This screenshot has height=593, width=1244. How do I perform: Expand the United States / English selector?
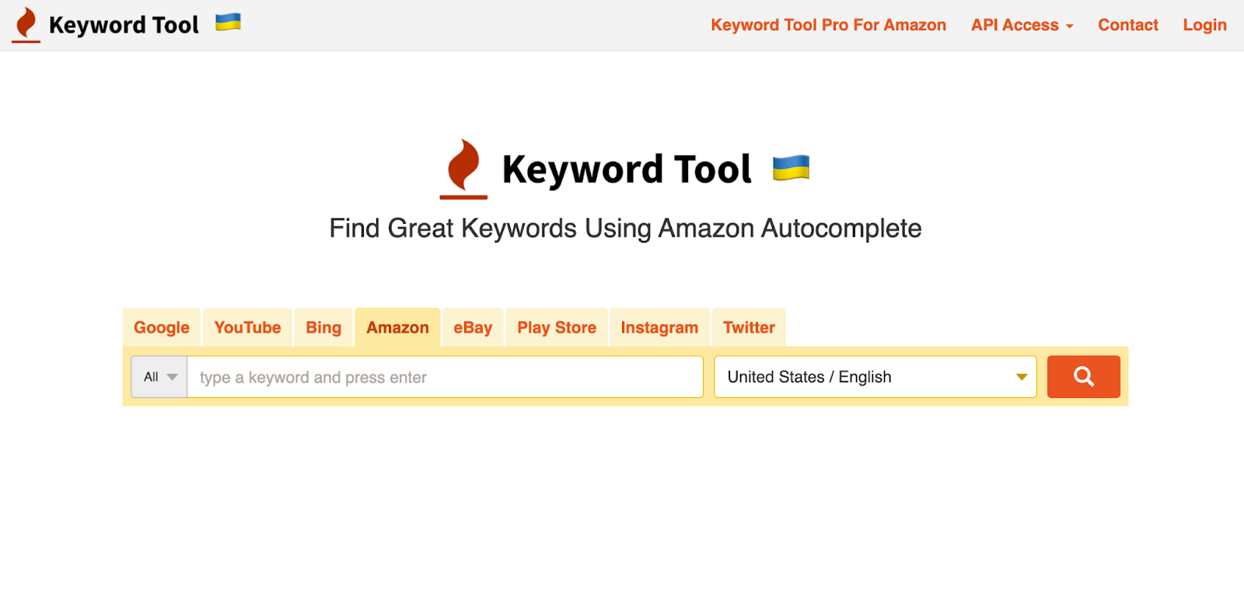point(875,377)
